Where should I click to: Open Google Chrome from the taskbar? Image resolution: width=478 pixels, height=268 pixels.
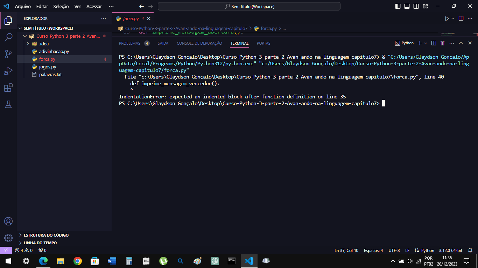click(78, 261)
